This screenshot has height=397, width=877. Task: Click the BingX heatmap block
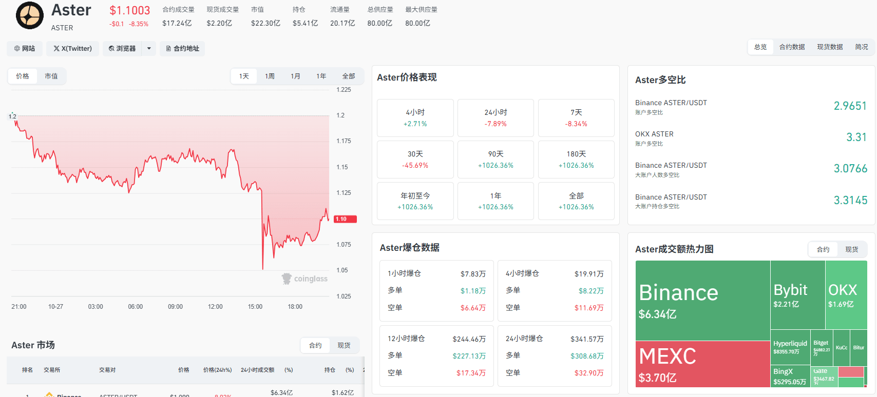pos(790,376)
